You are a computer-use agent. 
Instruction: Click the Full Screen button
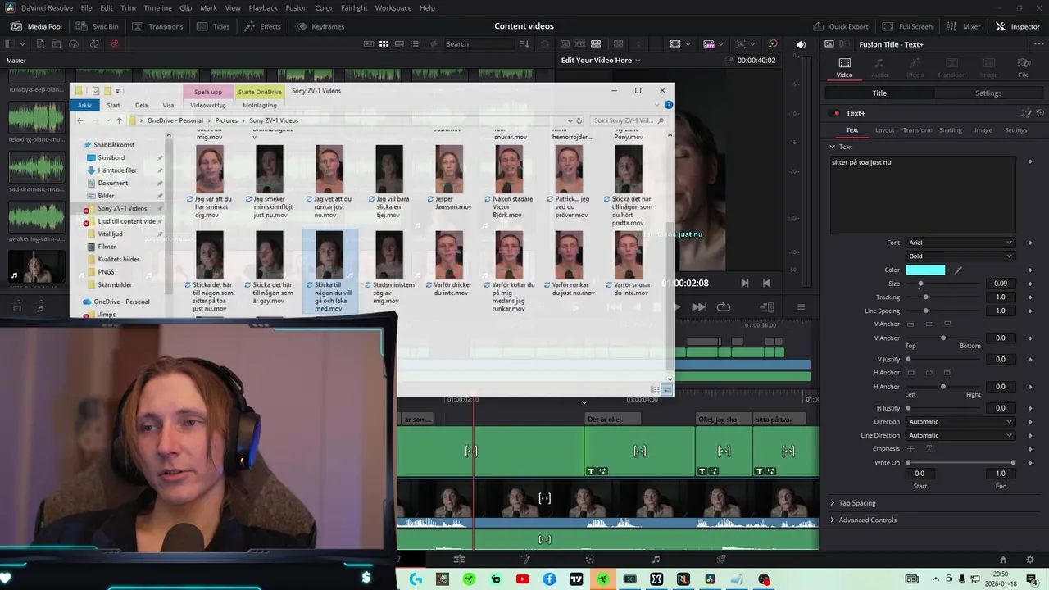(907, 26)
